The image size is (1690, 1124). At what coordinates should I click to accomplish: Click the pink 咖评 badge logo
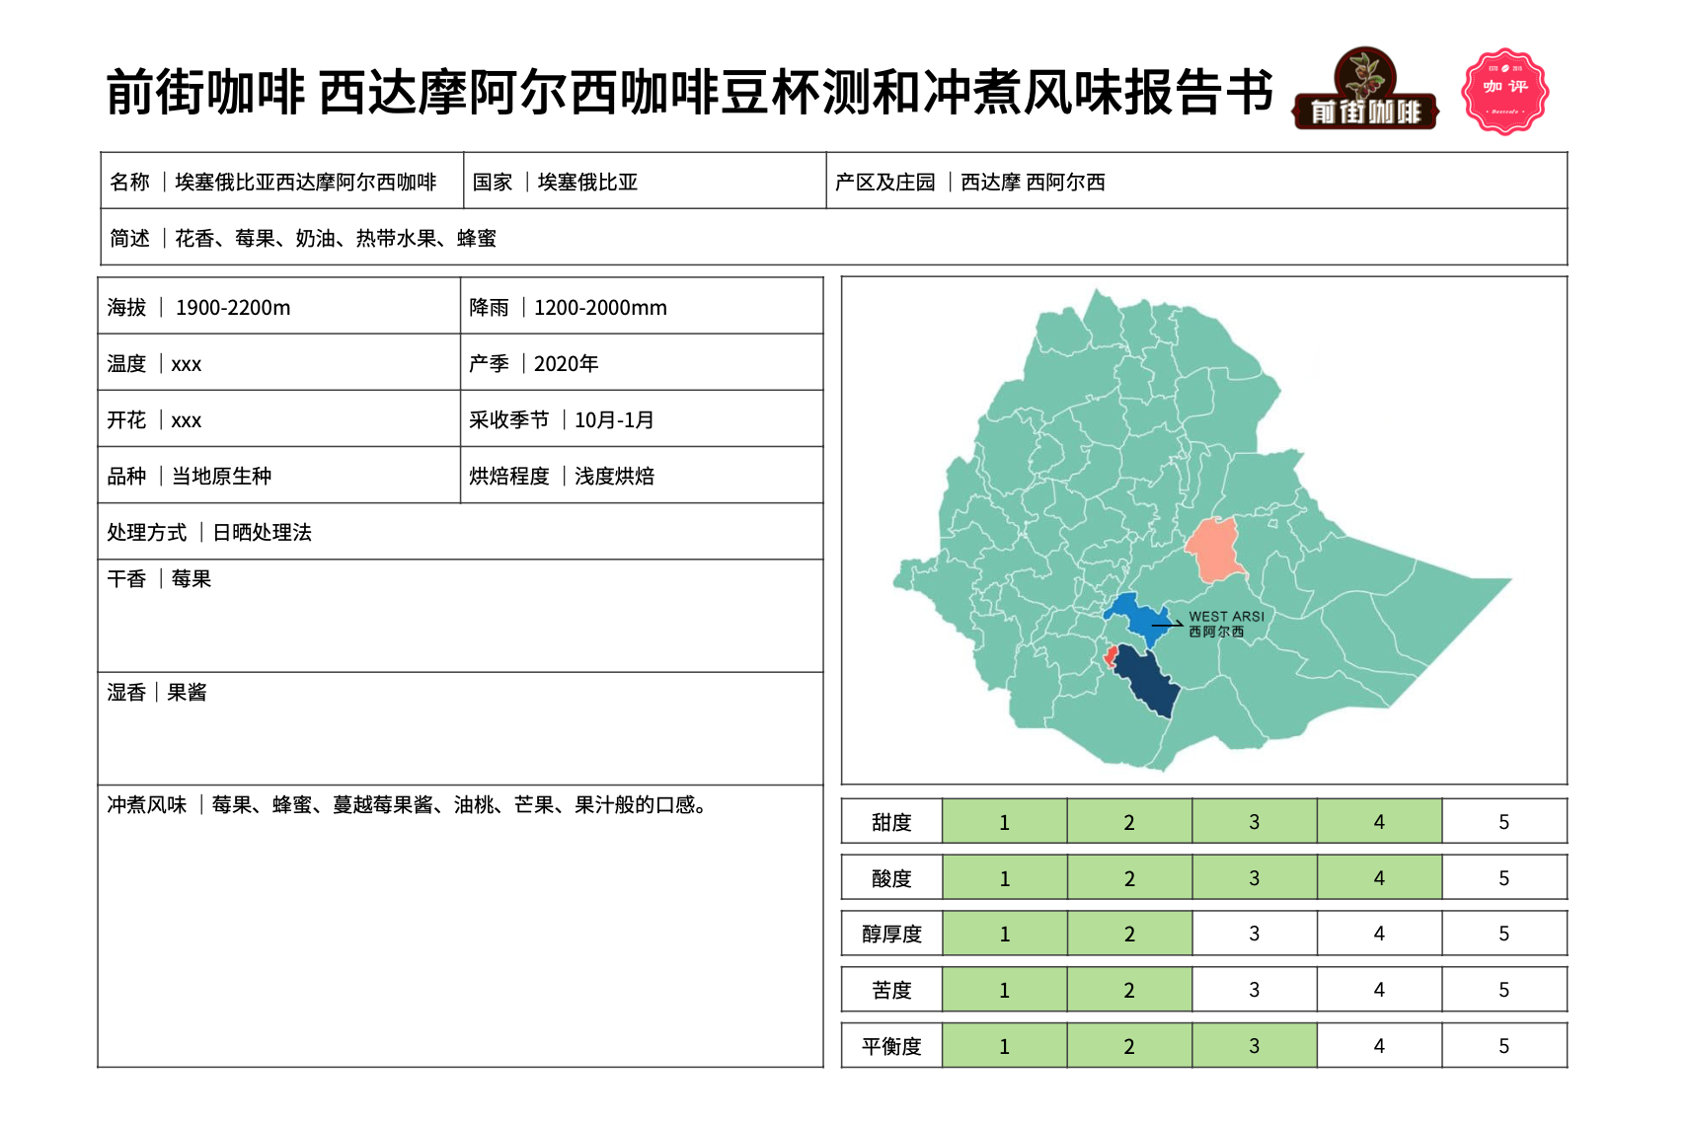coord(1504,92)
